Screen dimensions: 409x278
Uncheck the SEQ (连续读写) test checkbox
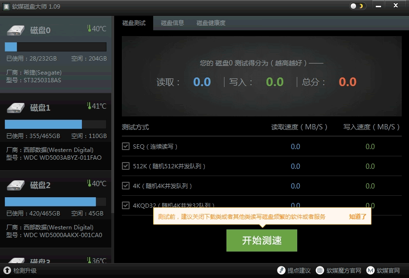pyautogui.click(x=126, y=146)
